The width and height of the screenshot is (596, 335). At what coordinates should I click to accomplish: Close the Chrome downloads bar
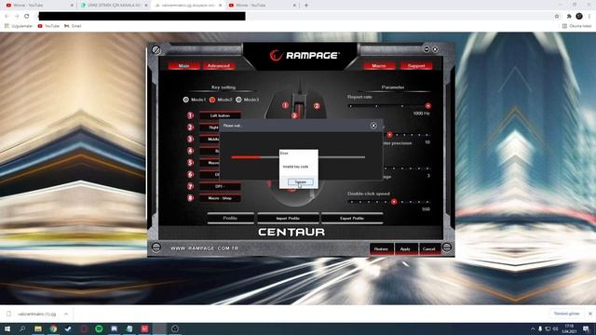pos(589,314)
